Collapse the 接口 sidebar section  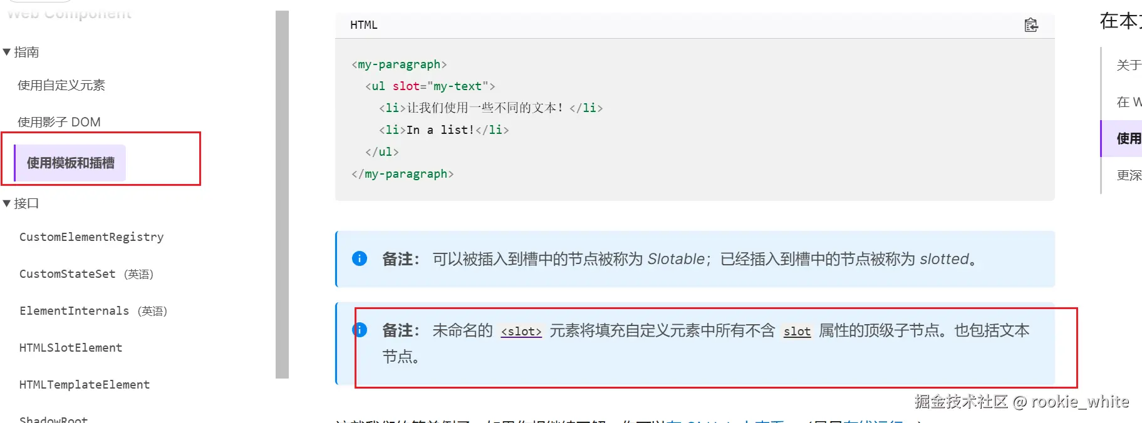point(7,203)
